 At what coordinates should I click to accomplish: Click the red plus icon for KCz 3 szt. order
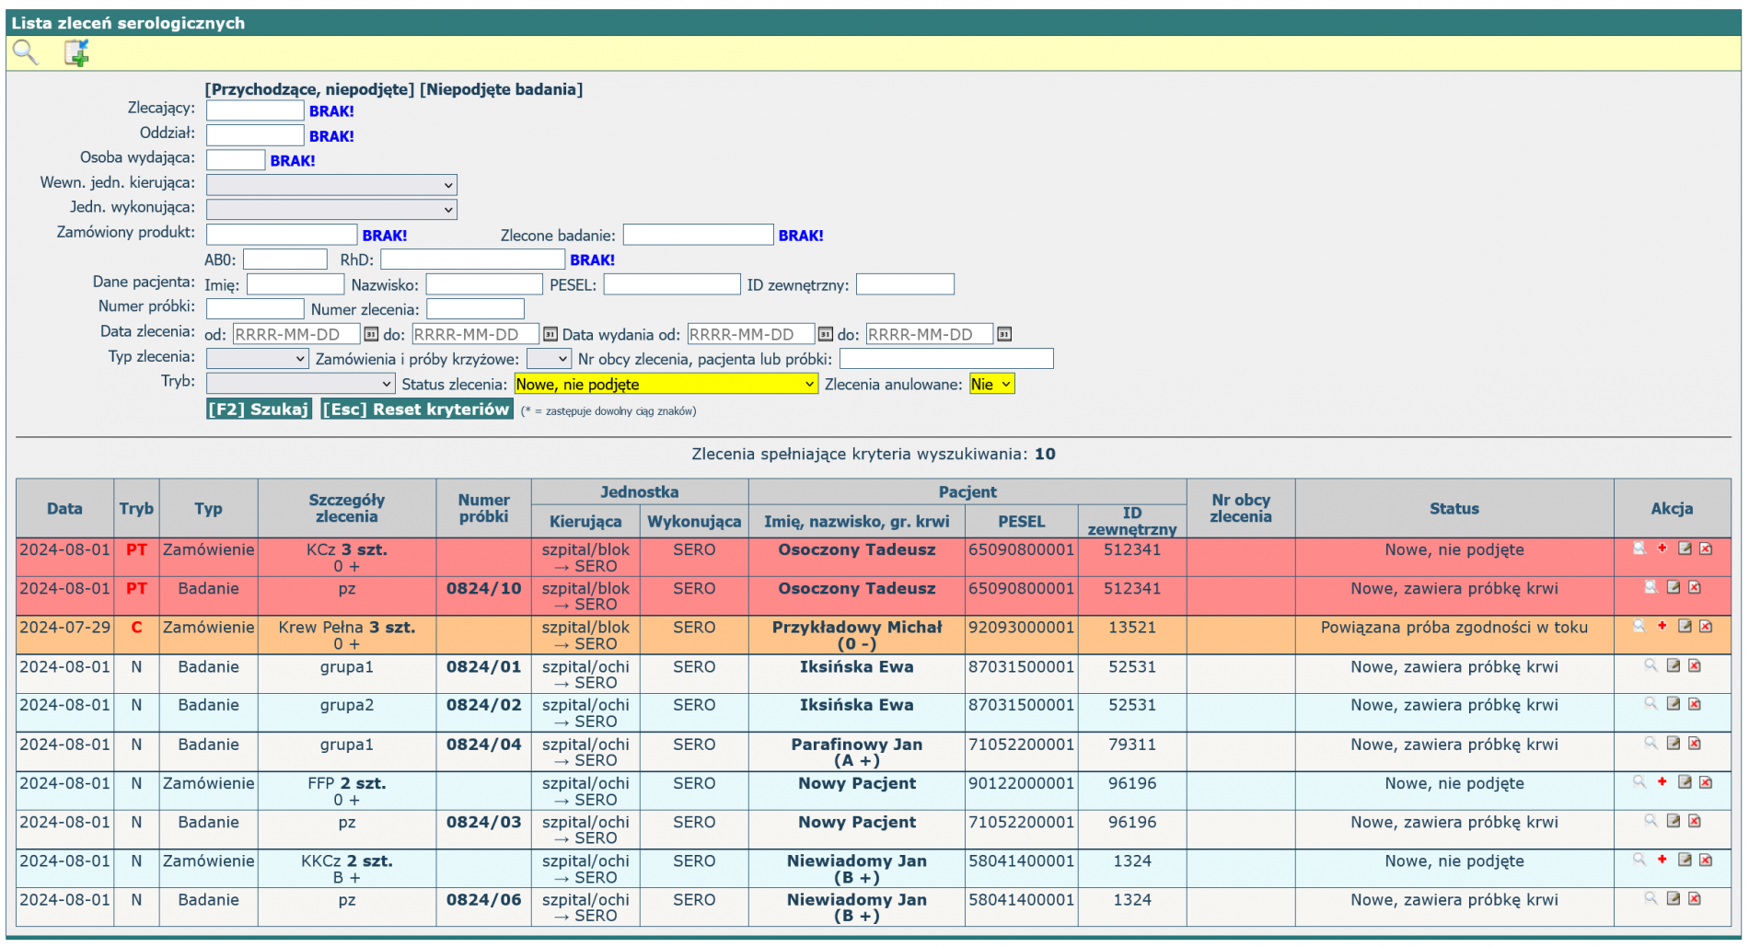tap(1662, 549)
